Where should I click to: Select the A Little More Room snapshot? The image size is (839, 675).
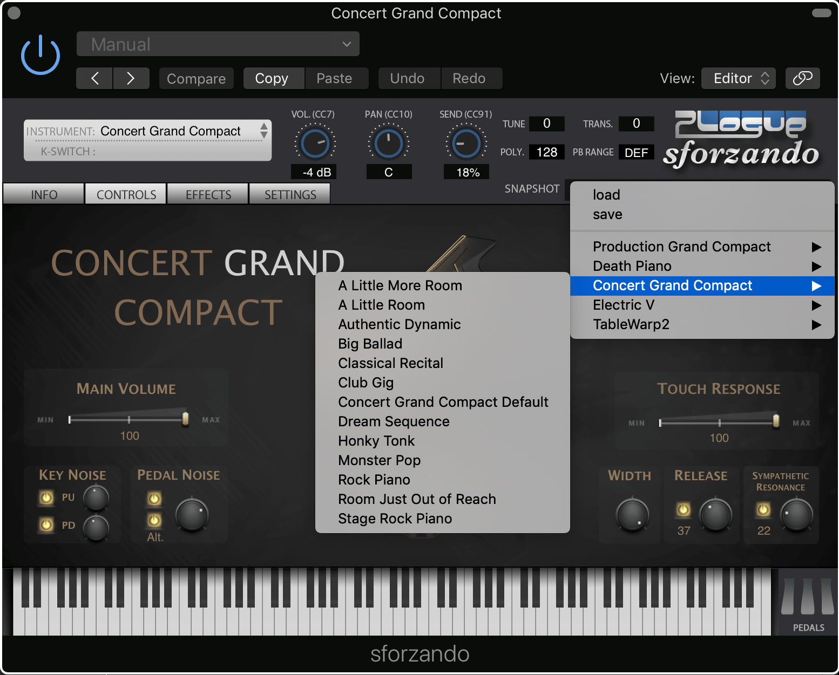[443, 285]
